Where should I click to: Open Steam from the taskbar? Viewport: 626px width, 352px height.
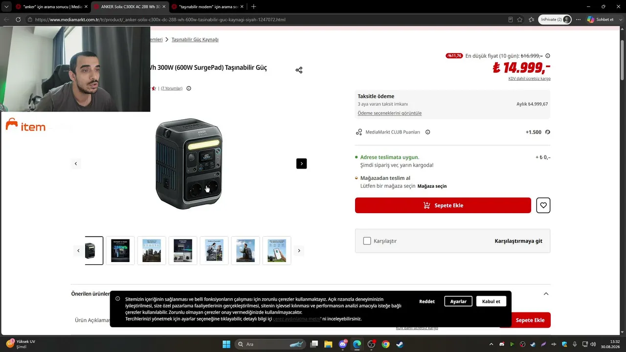coord(400,344)
